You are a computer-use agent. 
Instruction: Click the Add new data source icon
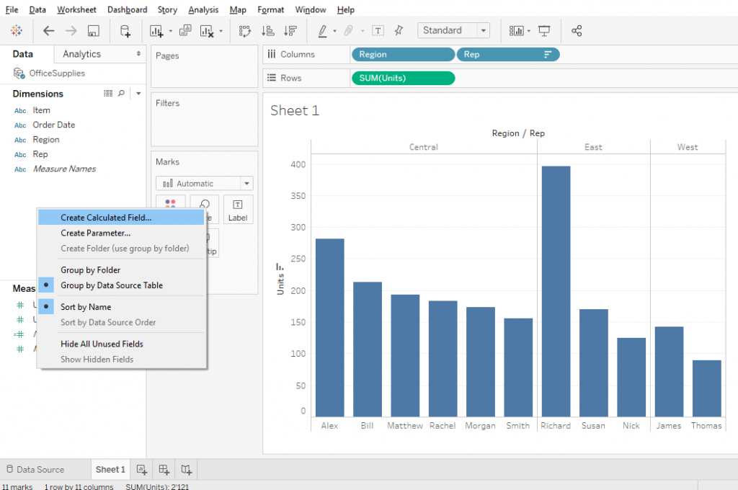click(x=125, y=31)
